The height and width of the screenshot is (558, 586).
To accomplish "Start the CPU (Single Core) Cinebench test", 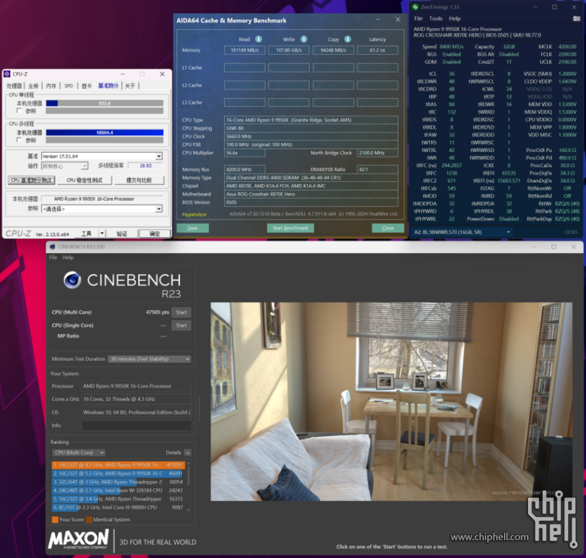I will pos(181,325).
